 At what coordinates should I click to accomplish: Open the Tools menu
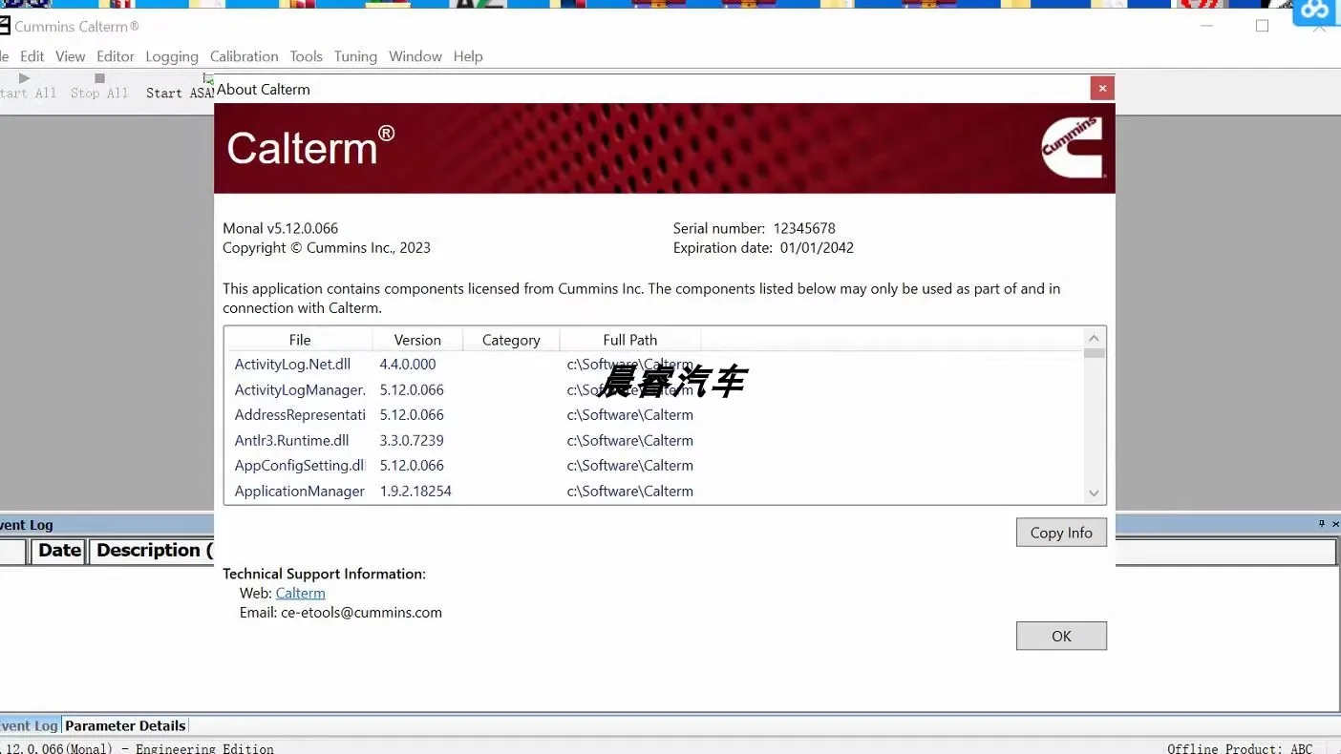coord(307,56)
